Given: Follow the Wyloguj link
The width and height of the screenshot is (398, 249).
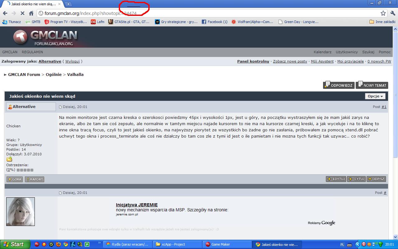Looking at the screenshot, I should (72, 61).
